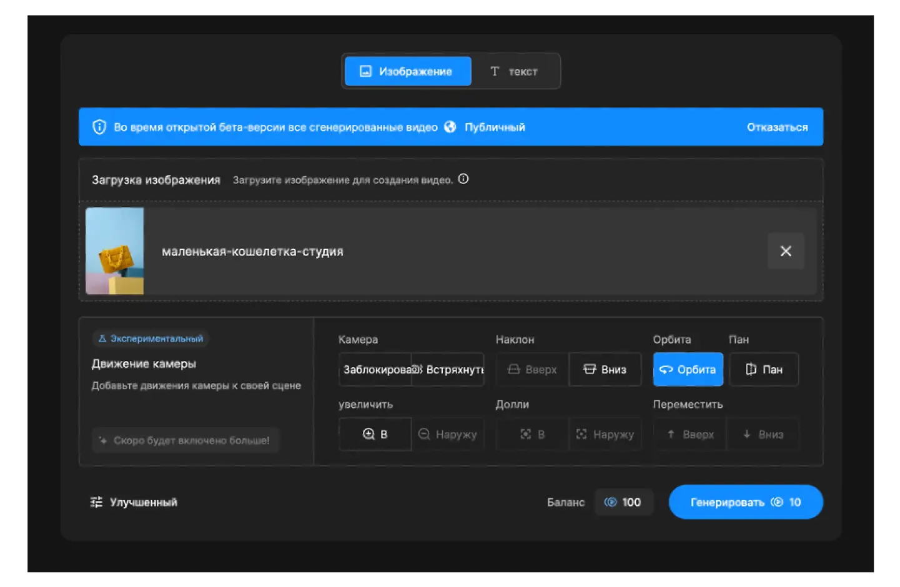Click the info icon next to upload hint
Viewport: 900px width, 587px height.
pos(463,179)
